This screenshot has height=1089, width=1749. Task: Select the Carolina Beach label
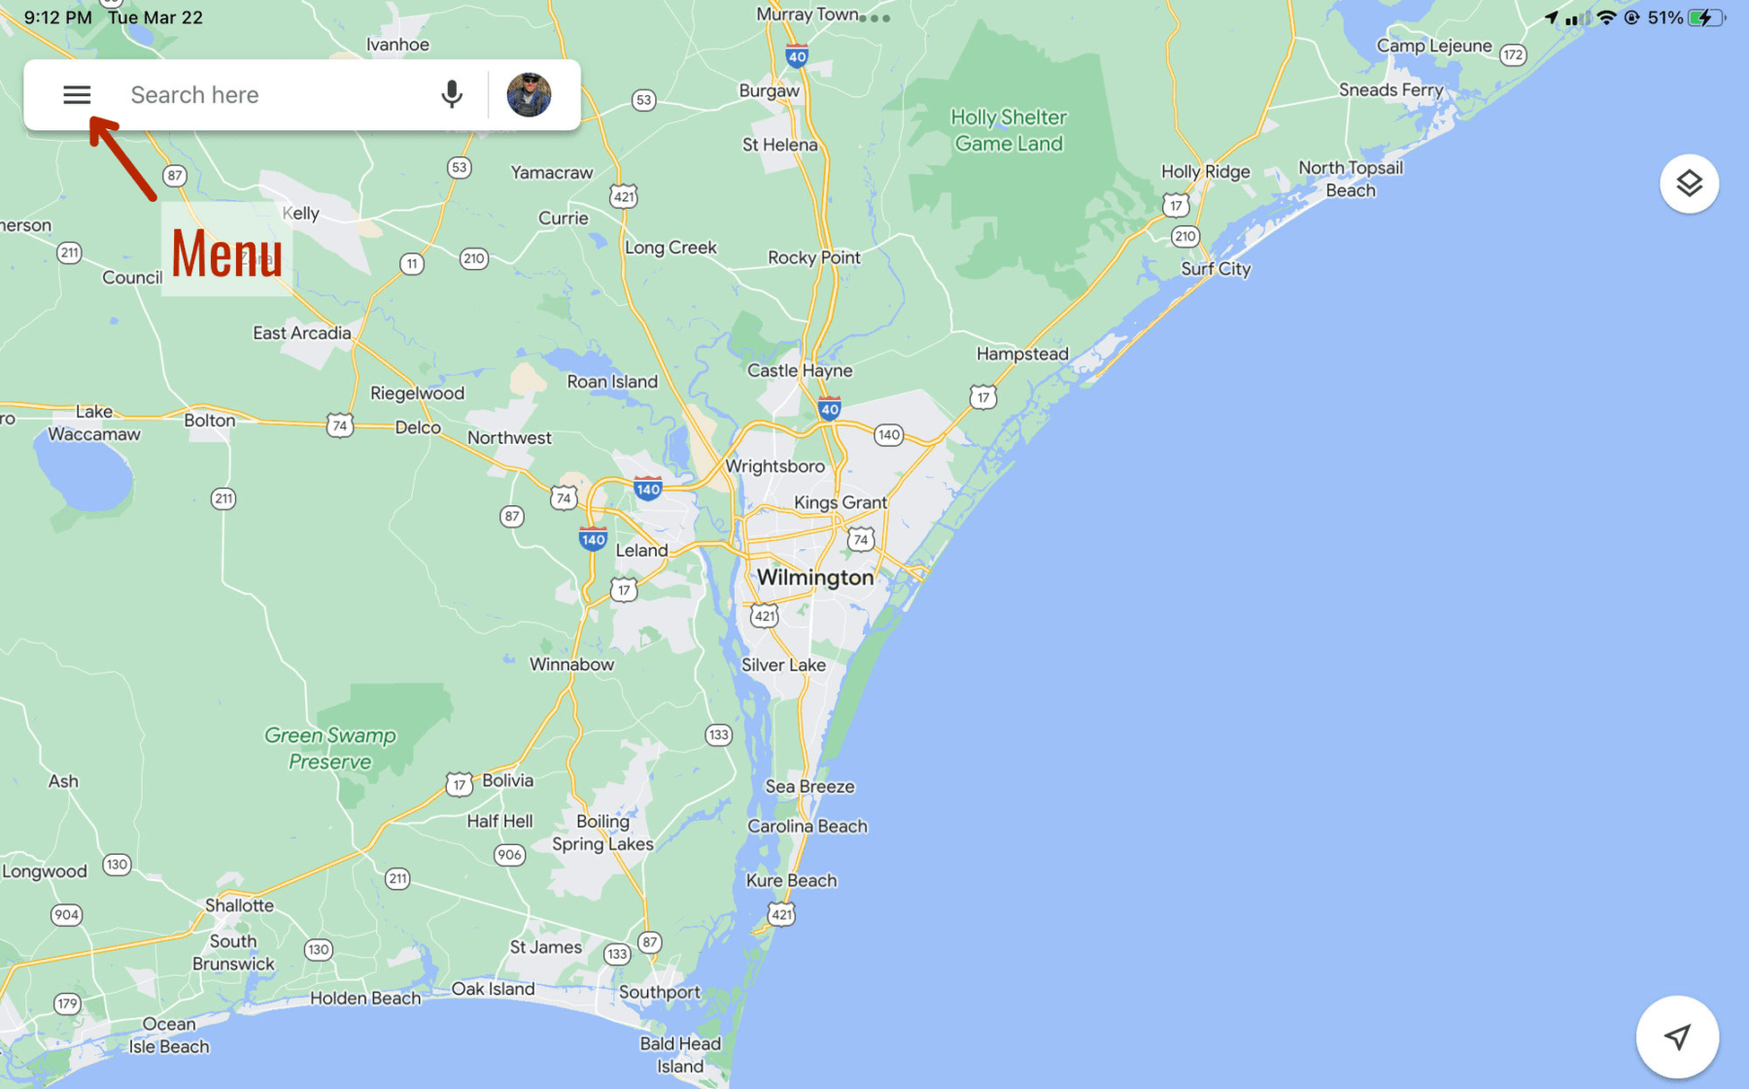(806, 826)
